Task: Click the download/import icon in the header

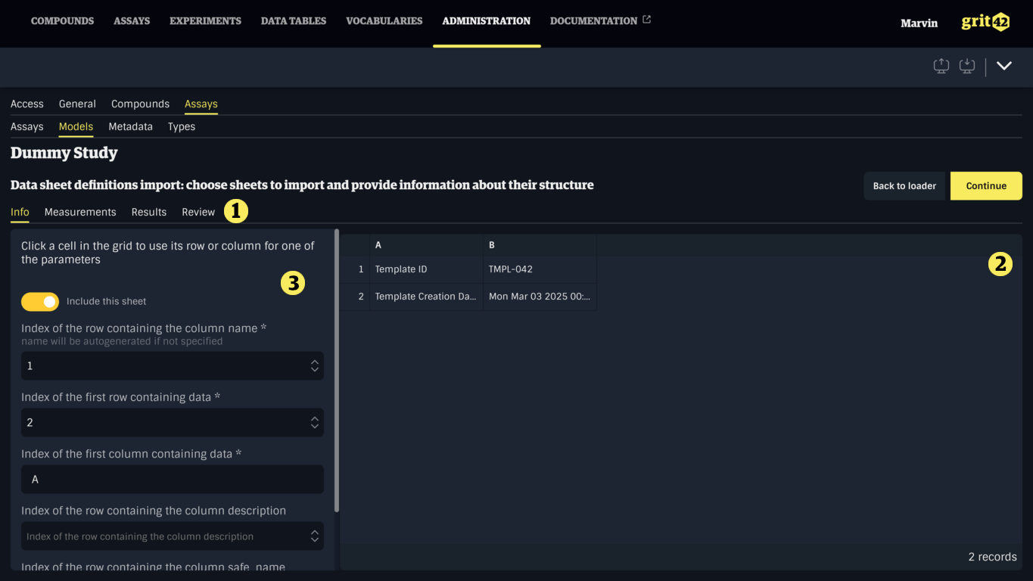Action: [x=967, y=66]
